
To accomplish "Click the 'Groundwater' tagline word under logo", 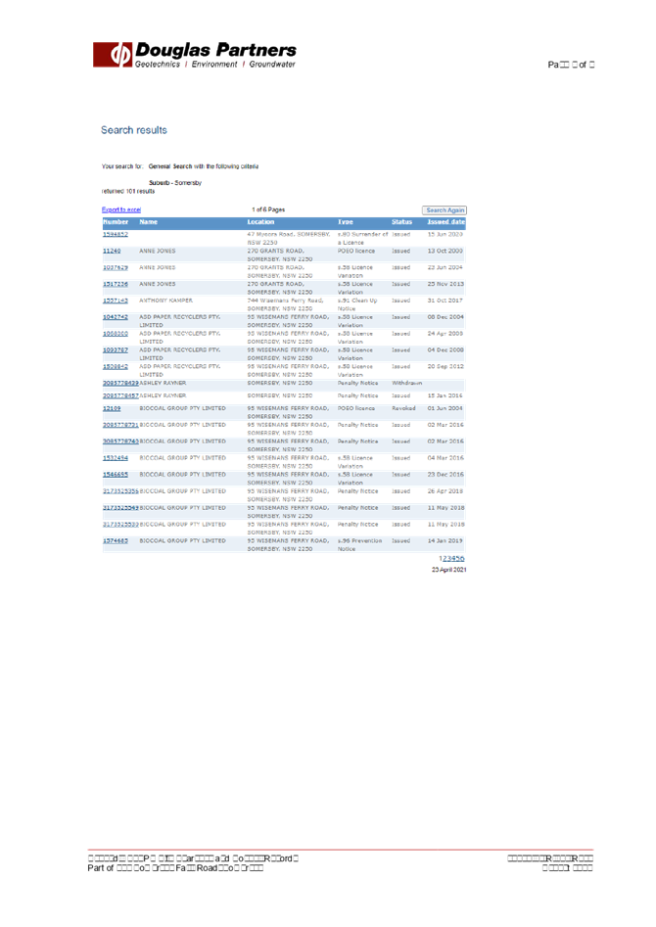I will pos(272,65).
